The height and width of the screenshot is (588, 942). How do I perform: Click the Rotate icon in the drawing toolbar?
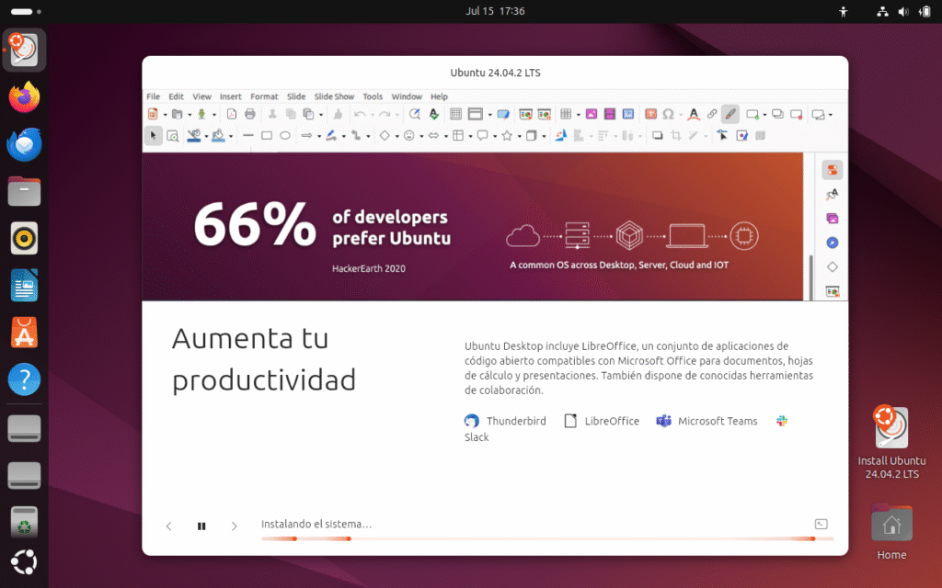point(560,136)
